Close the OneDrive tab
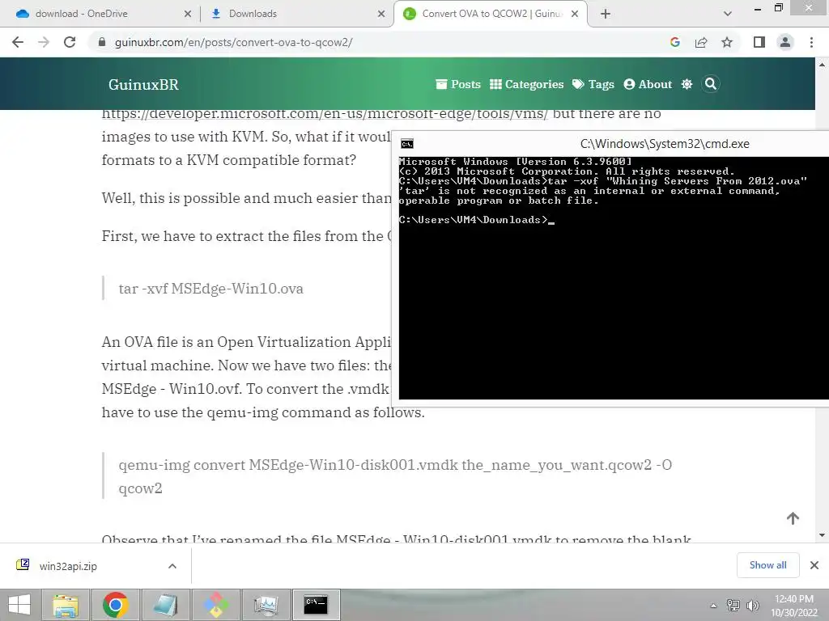The height and width of the screenshot is (621, 829). 188,14
